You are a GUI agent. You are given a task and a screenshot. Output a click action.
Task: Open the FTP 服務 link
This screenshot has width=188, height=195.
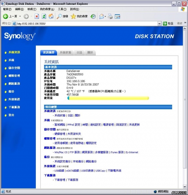tap(75, 152)
